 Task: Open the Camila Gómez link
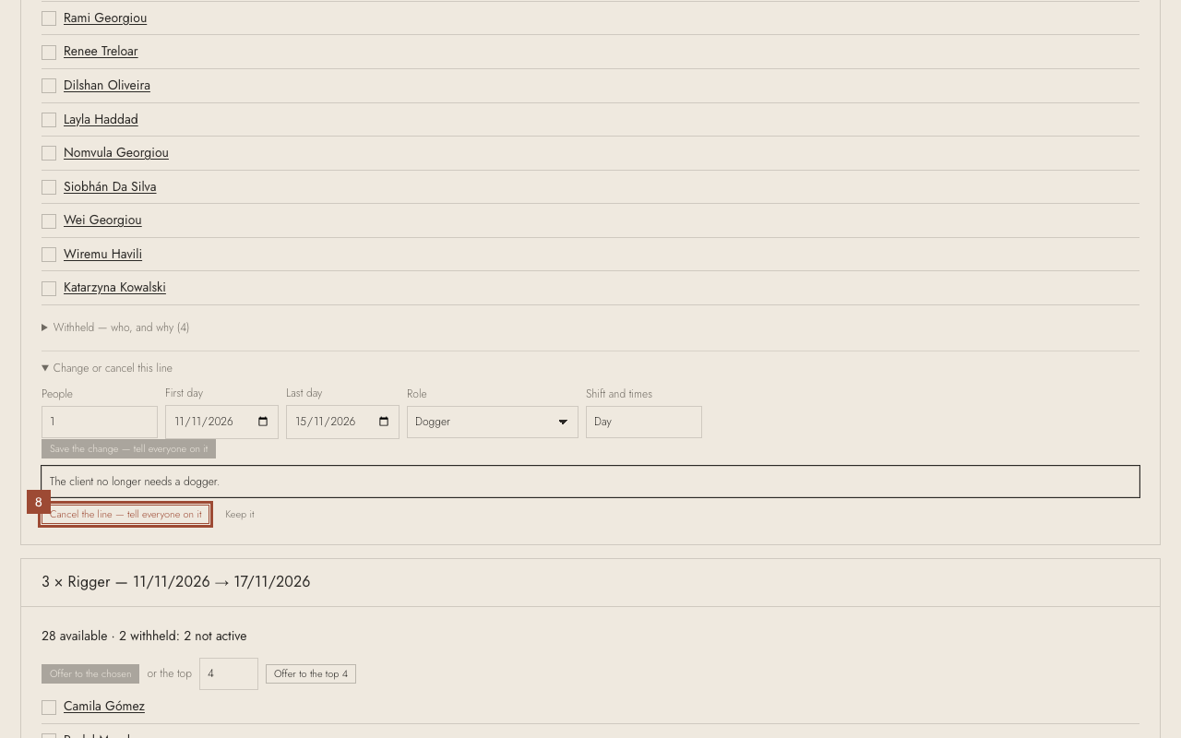click(x=104, y=706)
